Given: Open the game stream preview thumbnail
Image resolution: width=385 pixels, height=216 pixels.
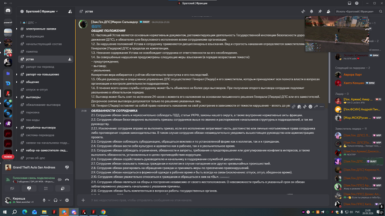Looking at the screenshot, I should [337, 34].
